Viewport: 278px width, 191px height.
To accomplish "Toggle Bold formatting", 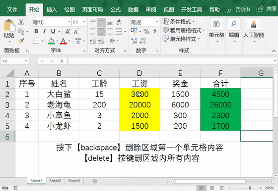I will pyautogui.click(x=36, y=31).
